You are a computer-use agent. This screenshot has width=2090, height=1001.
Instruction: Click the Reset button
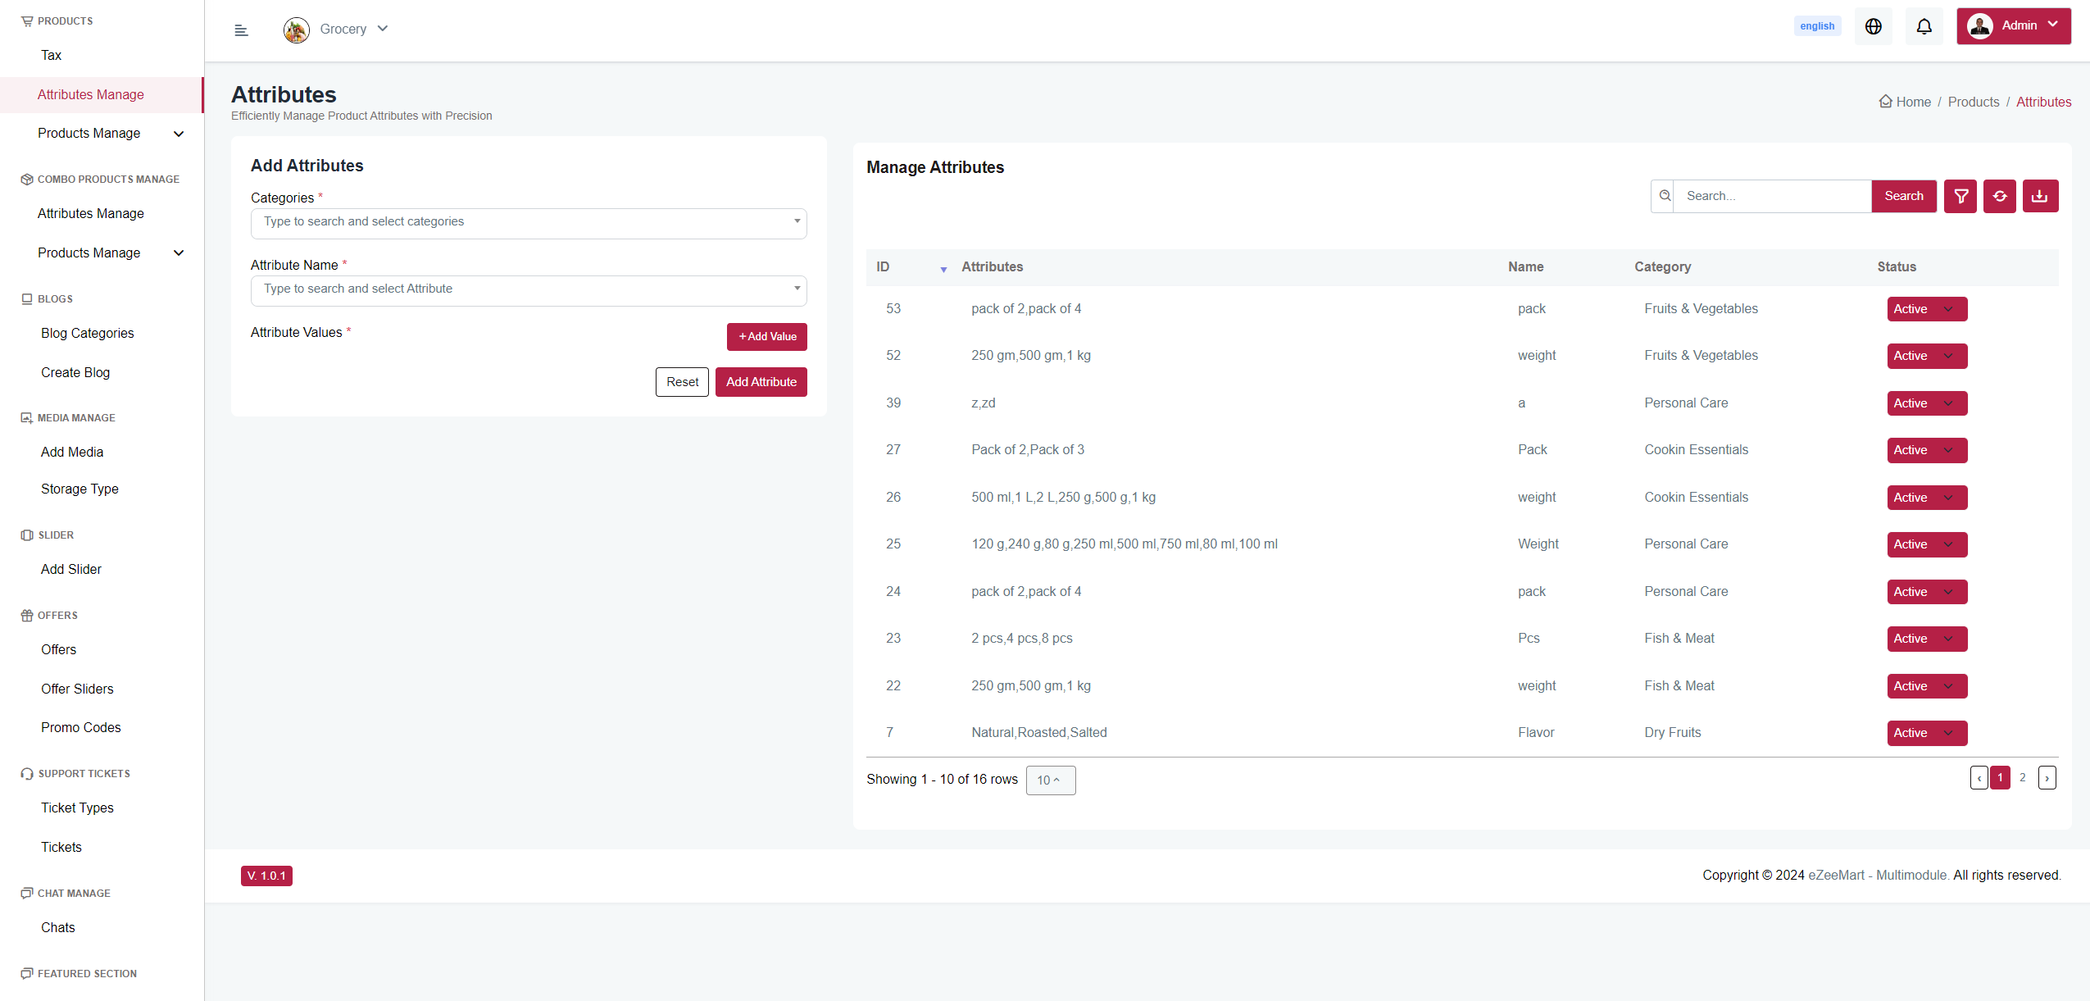682,382
